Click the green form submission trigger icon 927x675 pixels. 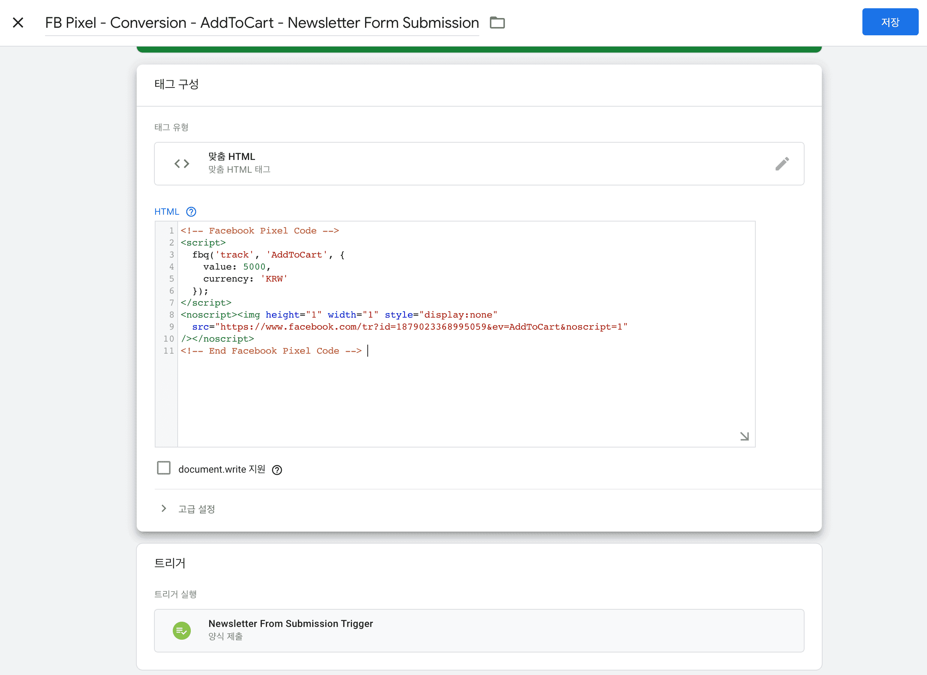point(182,630)
